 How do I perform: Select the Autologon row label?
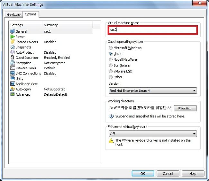23,89
